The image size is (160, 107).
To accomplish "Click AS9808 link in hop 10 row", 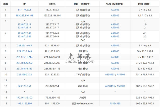I will pos(121,75).
